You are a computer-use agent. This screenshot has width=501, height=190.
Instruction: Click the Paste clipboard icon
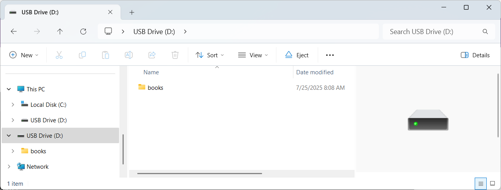coord(106,55)
